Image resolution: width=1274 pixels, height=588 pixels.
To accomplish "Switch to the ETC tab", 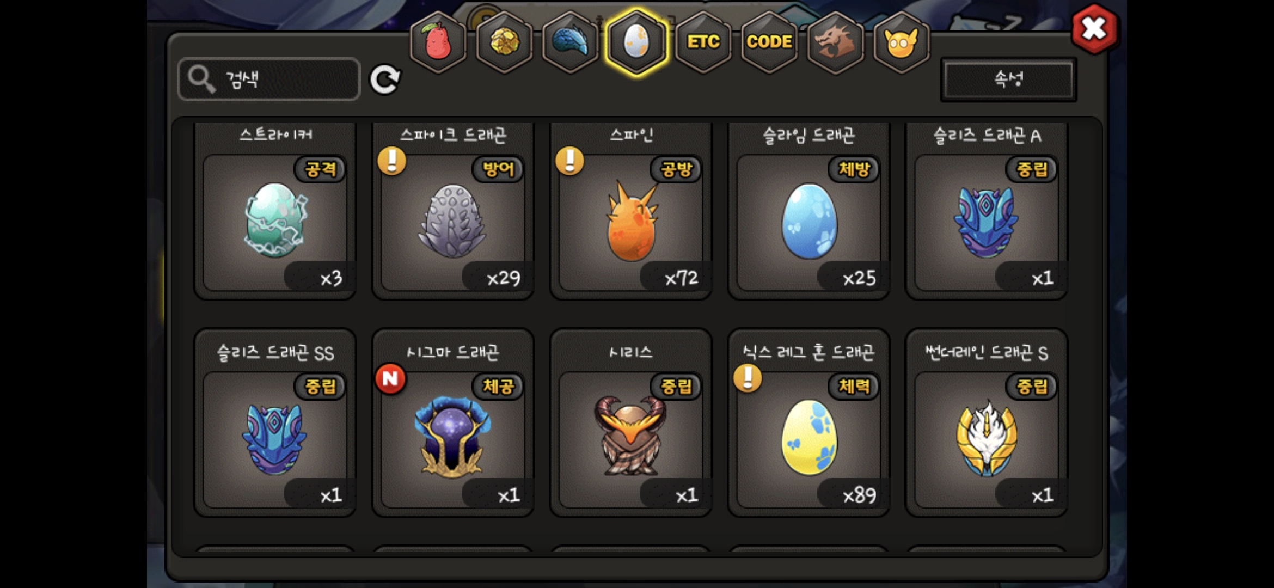I will click(x=703, y=42).
